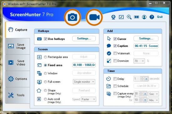Open the Options tab
Image resolution: width=172 pixels, height=114 pixels.
[18, 79]
